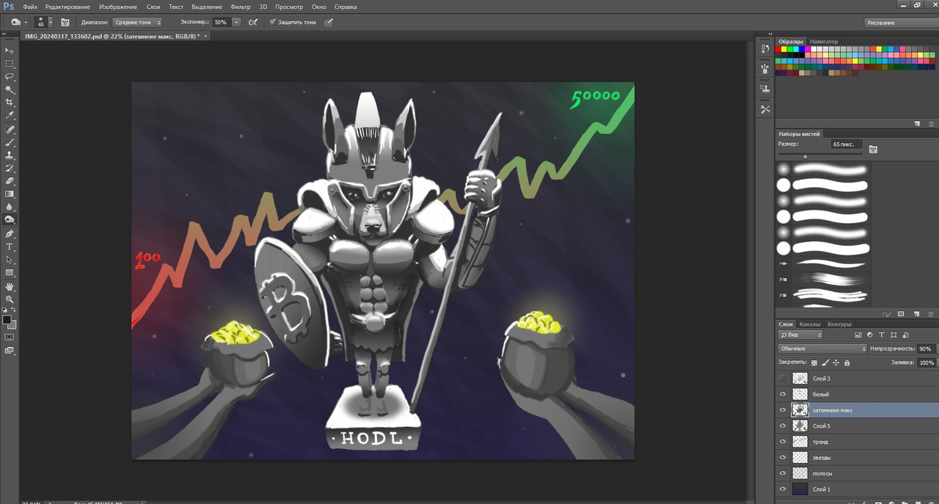Open the 'Обычные' blend mode dropdown
Image resolution: width=939 pixels, height=504 pixels.
822,348
